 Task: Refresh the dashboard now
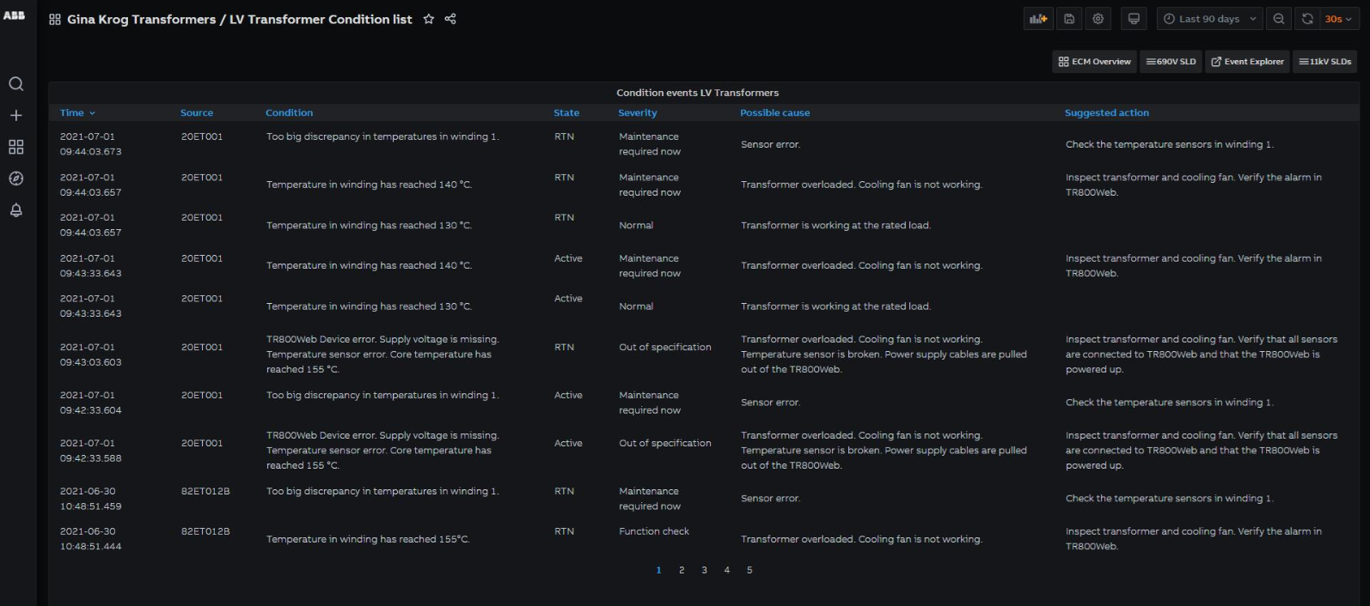click(1307, 19)
